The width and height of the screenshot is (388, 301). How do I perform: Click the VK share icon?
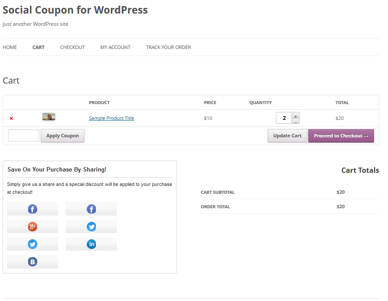coord(32,262)
